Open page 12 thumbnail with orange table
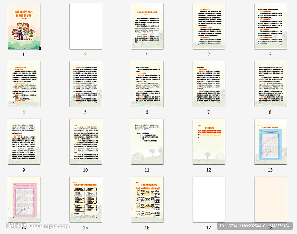Screen dimensions: 297x234 coord(209,142)
